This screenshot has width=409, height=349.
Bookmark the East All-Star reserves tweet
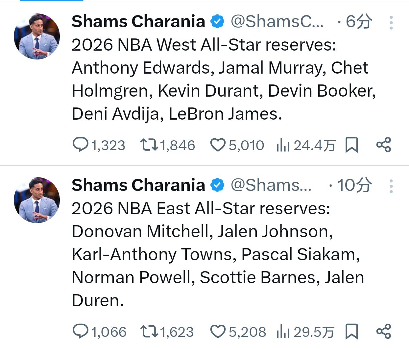click(352, 331)
